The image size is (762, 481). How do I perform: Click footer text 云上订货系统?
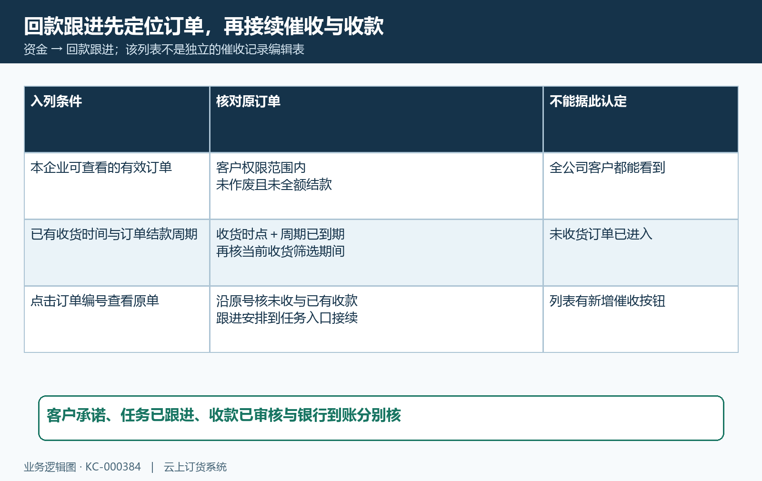click(195, 467)
